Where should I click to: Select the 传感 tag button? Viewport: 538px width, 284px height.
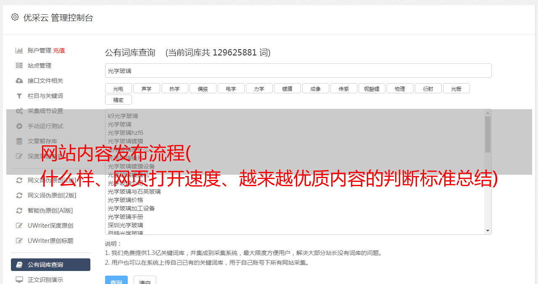tap(344, 88)
